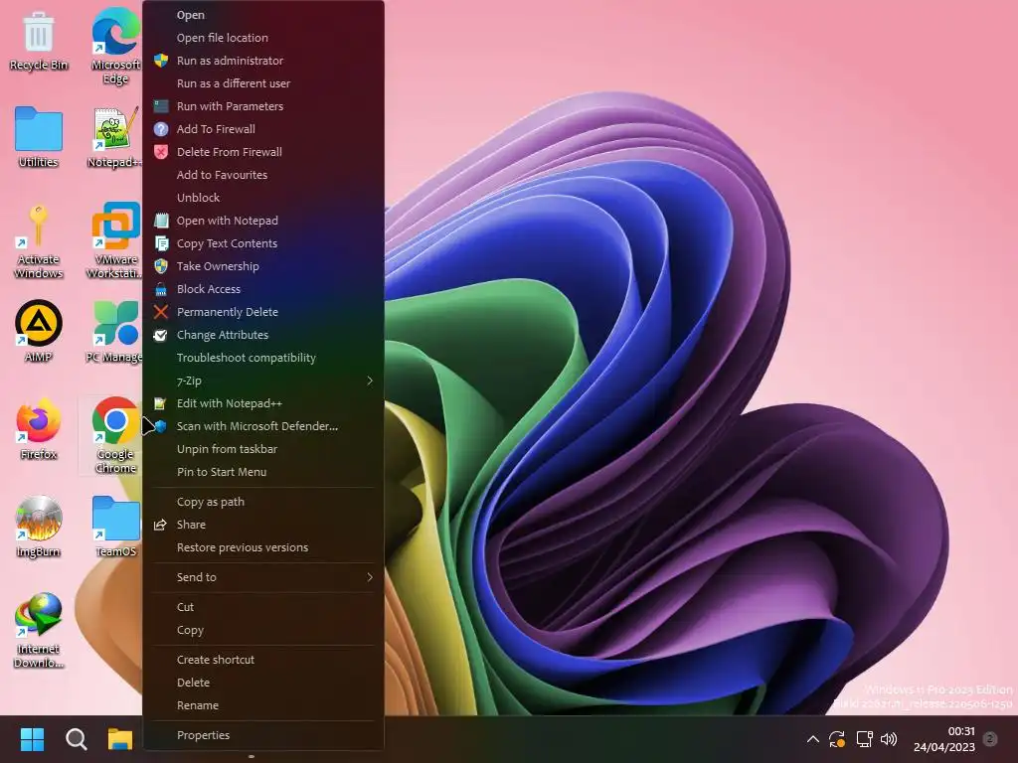1018x763 pixels.
Task: Choose Unblock in context menu
Action: (262, 198)
